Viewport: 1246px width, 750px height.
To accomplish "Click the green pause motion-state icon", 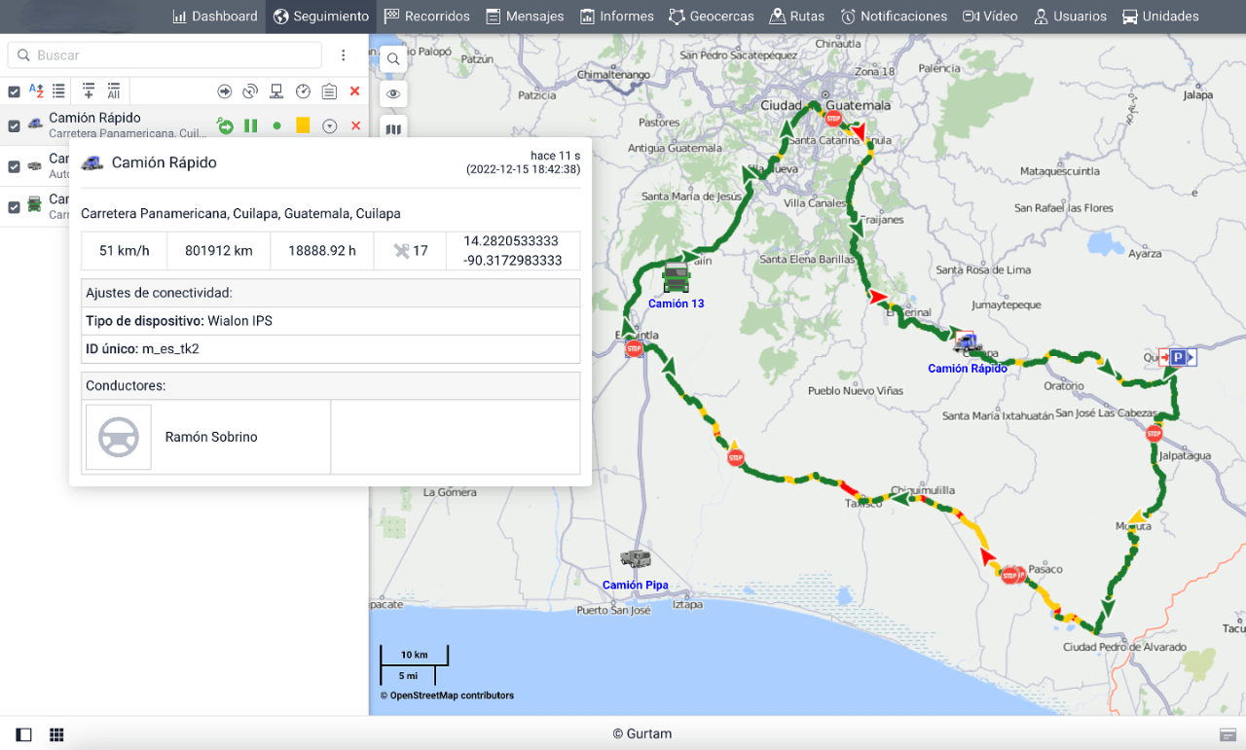I will [251, 126].
